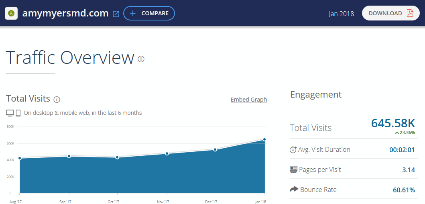Click the 600K axis label

(x=10, y=143)
